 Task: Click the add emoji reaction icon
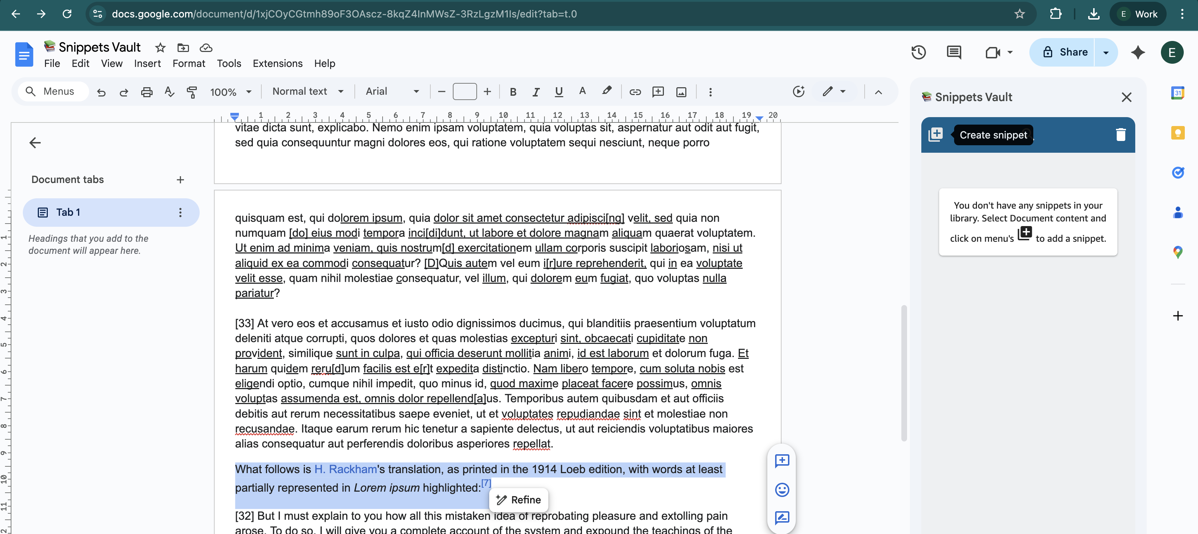point(782,490)
